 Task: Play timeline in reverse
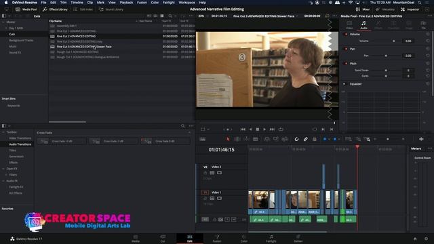(250, 129)
